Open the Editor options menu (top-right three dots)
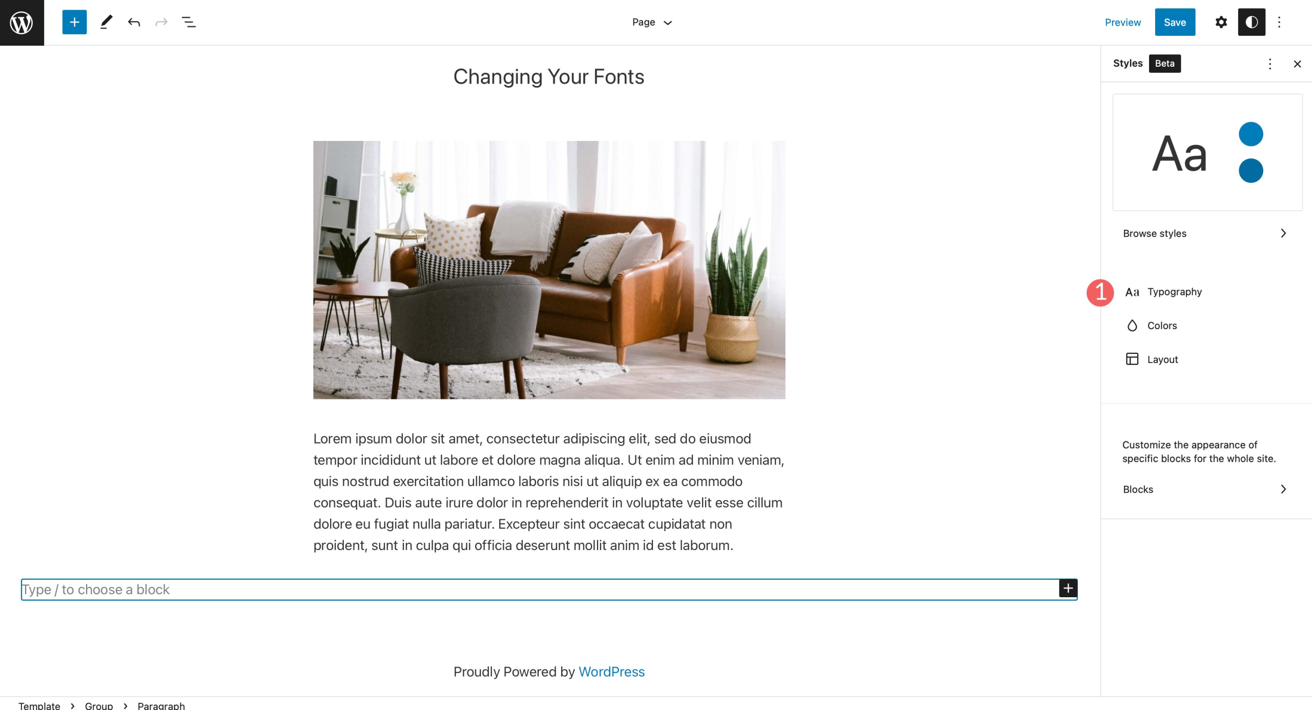1312x710 pixels. [1279, 22]
